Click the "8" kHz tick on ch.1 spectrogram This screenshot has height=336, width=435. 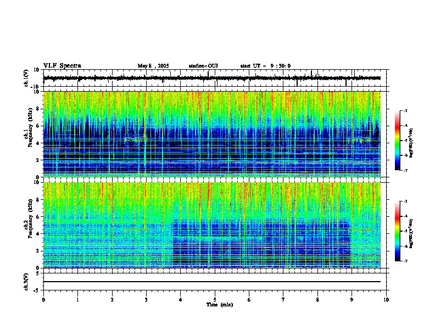pos(38,109)
